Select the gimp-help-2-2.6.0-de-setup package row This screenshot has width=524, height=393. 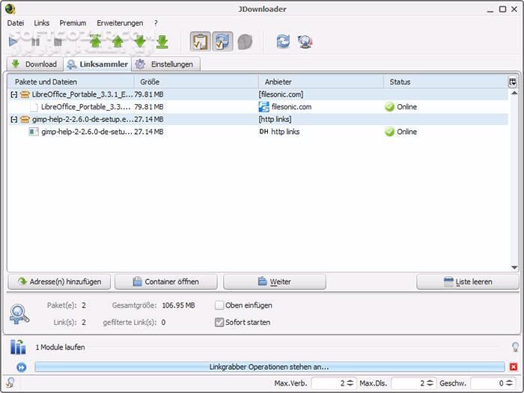258,119
